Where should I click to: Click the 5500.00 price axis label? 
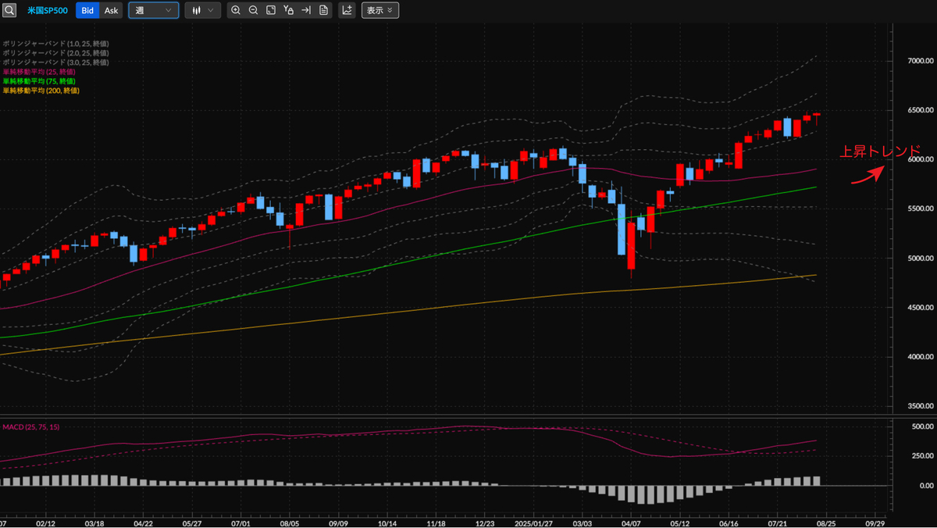(921, 209)
